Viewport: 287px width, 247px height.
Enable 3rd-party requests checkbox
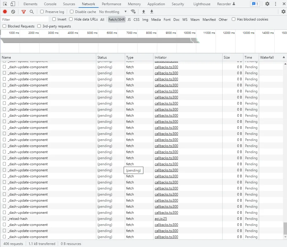pos(39,26)
